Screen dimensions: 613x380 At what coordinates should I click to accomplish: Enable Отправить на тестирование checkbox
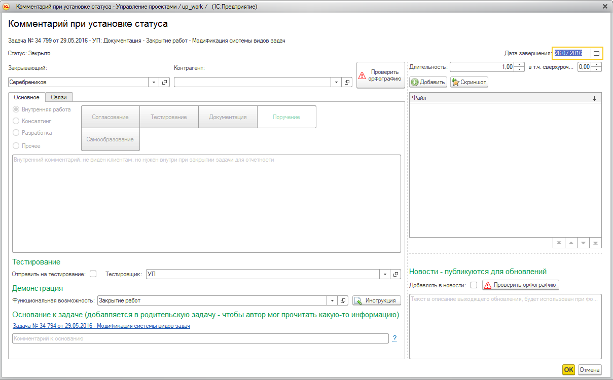(x=93, y=274)
